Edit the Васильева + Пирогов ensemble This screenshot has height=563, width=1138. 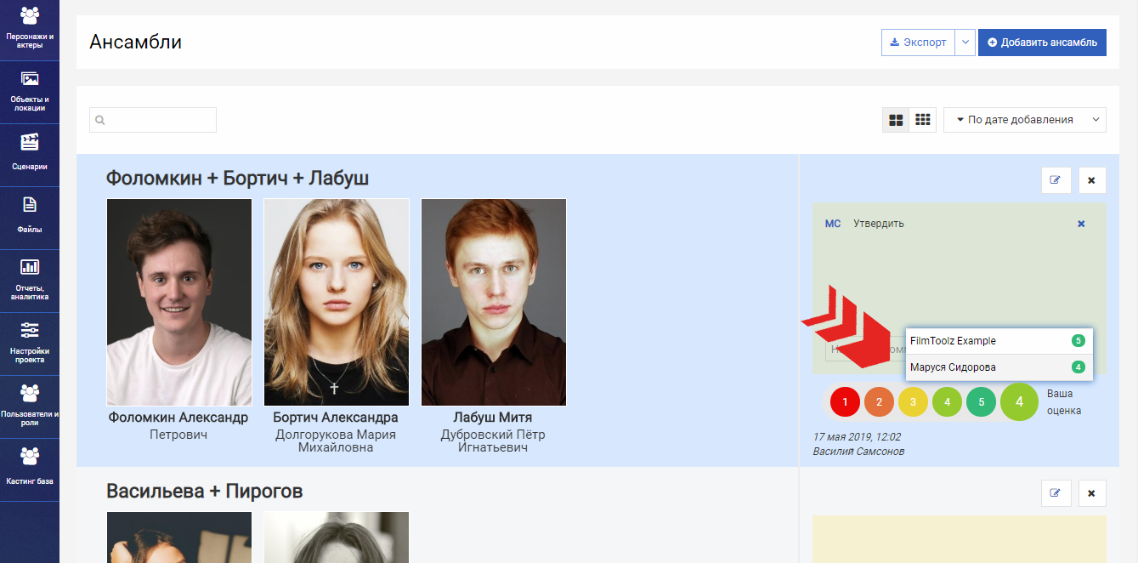(x=1056, y=492)
